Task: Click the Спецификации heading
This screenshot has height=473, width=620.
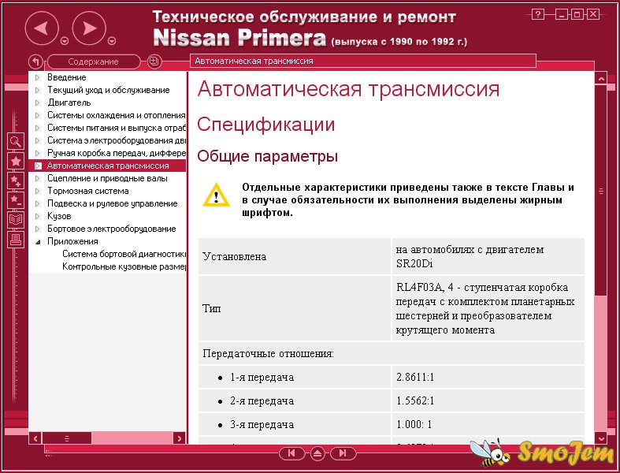Action: (266, 125)
